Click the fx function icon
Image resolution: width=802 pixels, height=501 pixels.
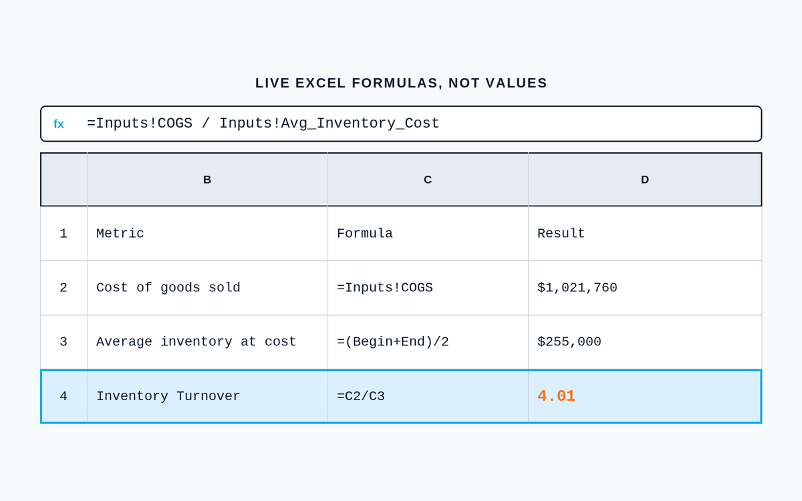tap(59, 124)
